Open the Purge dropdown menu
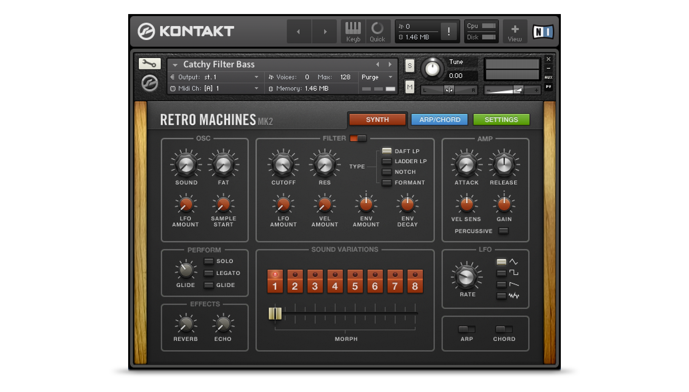The width and height of the screenshot is (689, 392). coord(390,77)
